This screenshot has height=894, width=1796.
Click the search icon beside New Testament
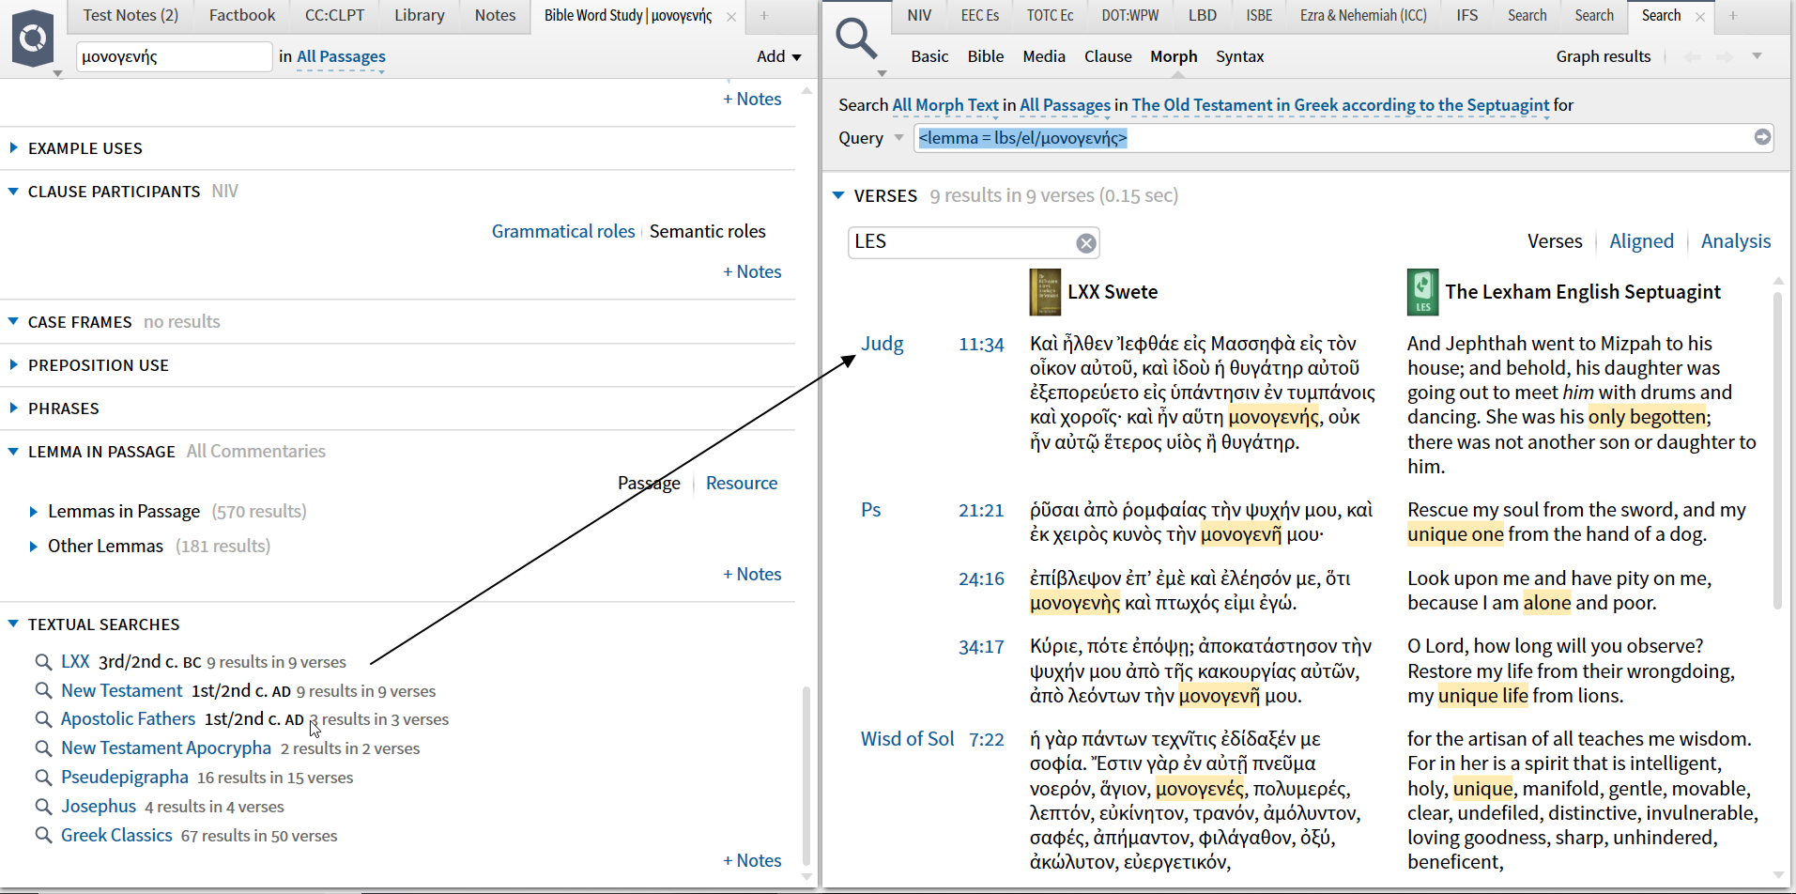click(43, 691)
